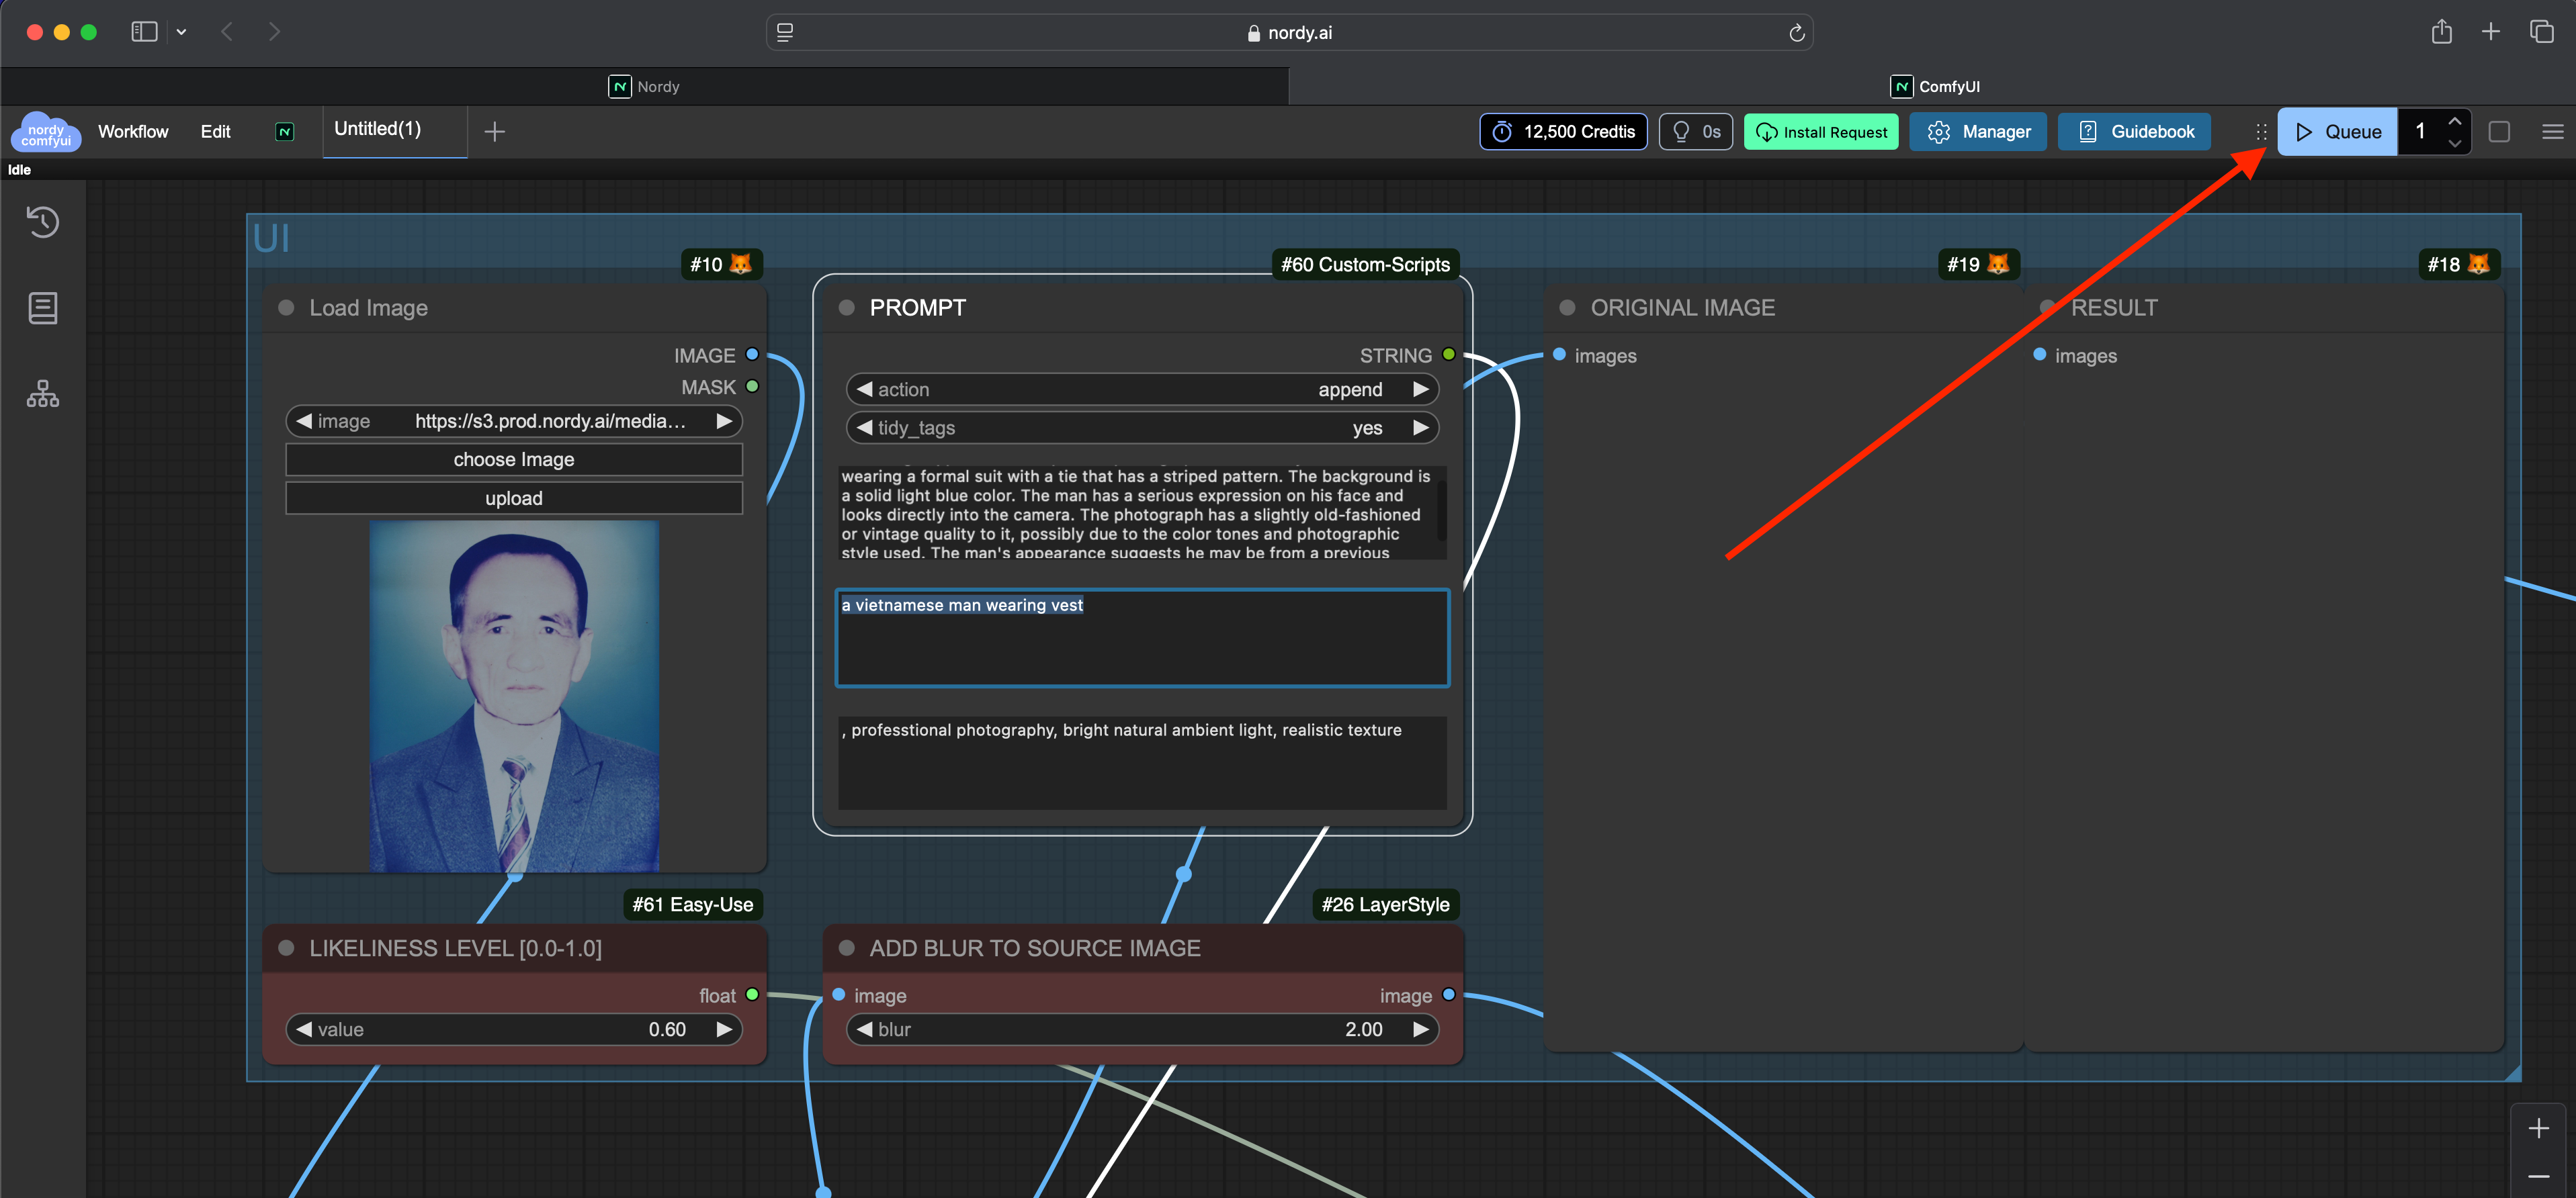Click right arrow of action append selector
The image size is (2576, 1198).
click(1420, 389)
